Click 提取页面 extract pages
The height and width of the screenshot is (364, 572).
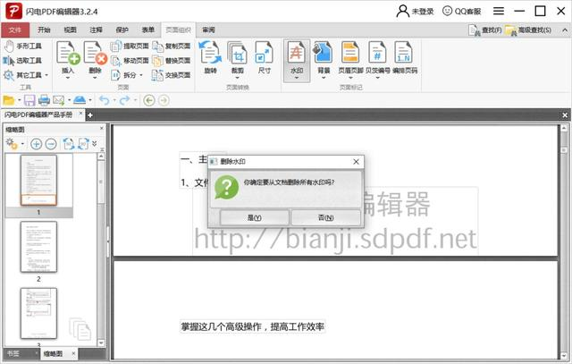point(130,46)
